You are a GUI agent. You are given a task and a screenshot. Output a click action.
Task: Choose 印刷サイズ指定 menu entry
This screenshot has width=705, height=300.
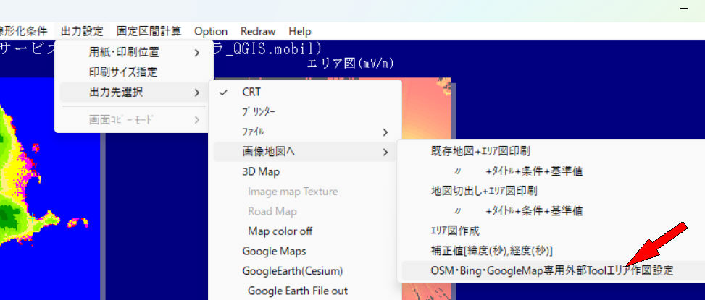[x=123, y=72]
